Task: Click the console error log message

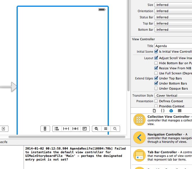Action: (x=75, y=154)
